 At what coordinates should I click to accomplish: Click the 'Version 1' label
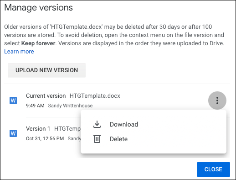[38, 129]
